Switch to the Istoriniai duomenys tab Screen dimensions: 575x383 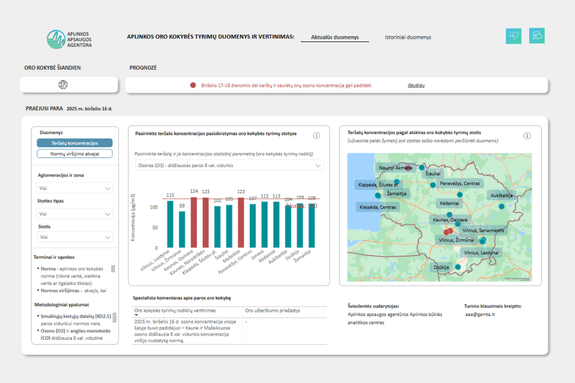408,37
